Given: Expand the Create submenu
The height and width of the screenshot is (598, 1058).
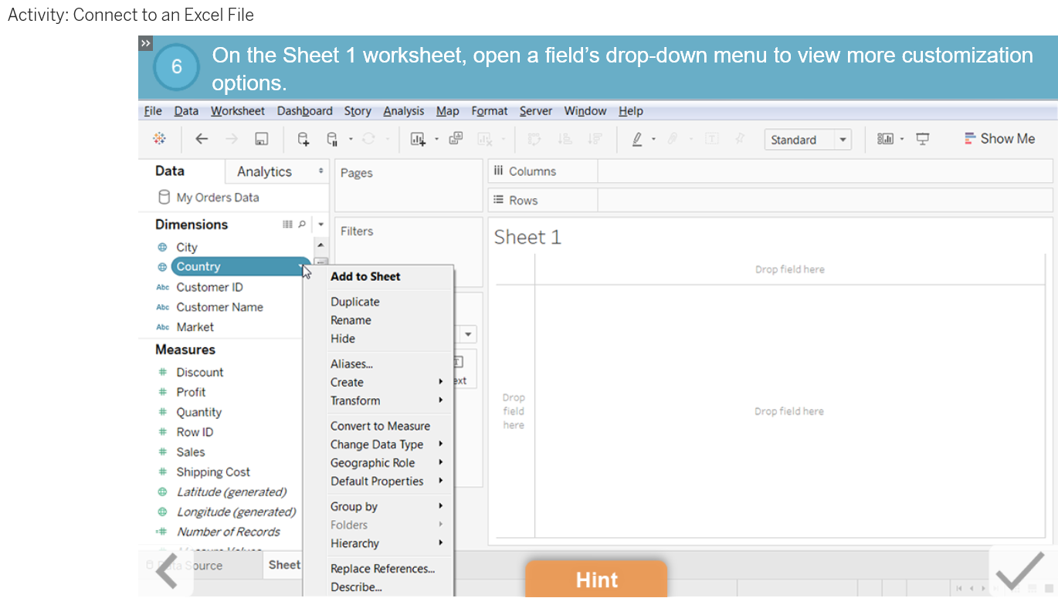Looking at the screenshot, I should 441,382.
